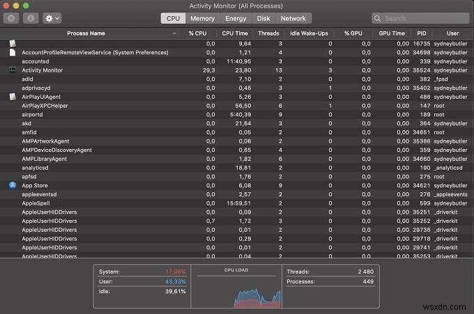
Task: Sort by the Threads column header
Action: (268, 33)
